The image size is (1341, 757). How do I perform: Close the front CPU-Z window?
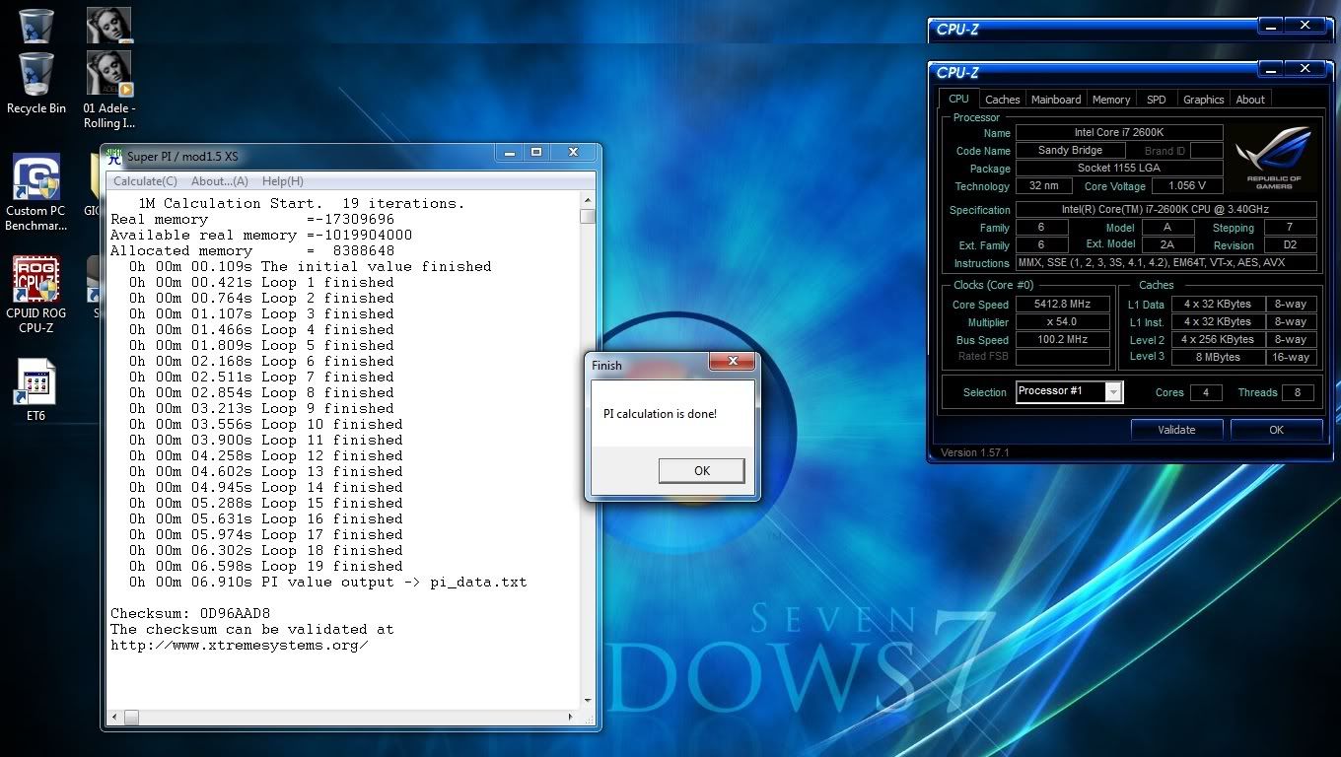[1306, 69]
